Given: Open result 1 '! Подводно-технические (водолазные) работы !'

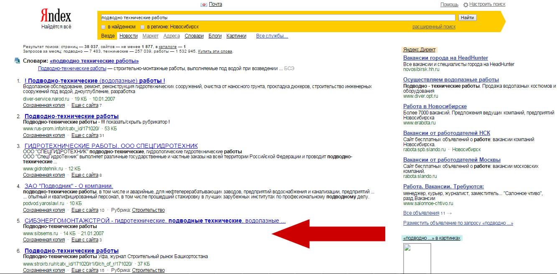Looking at the screenshot, I should (x=95, y=81).
